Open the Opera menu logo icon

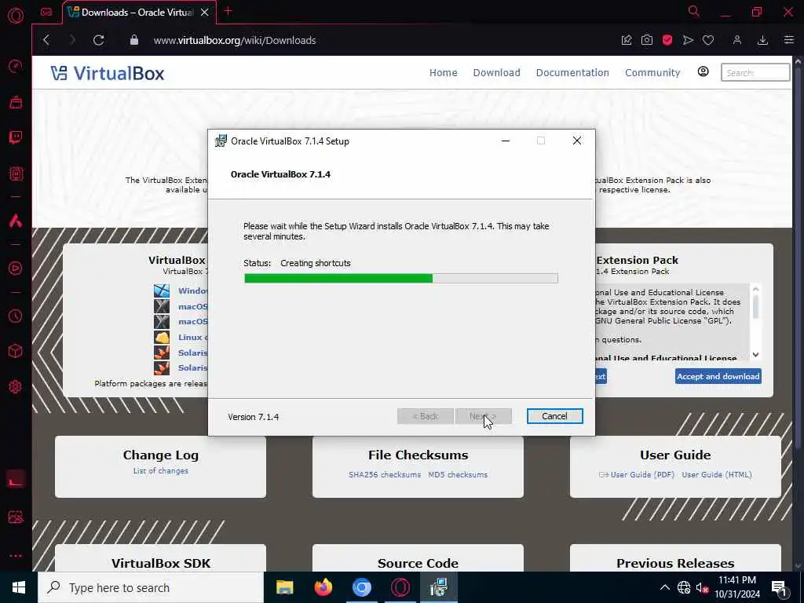coord(16,16)
